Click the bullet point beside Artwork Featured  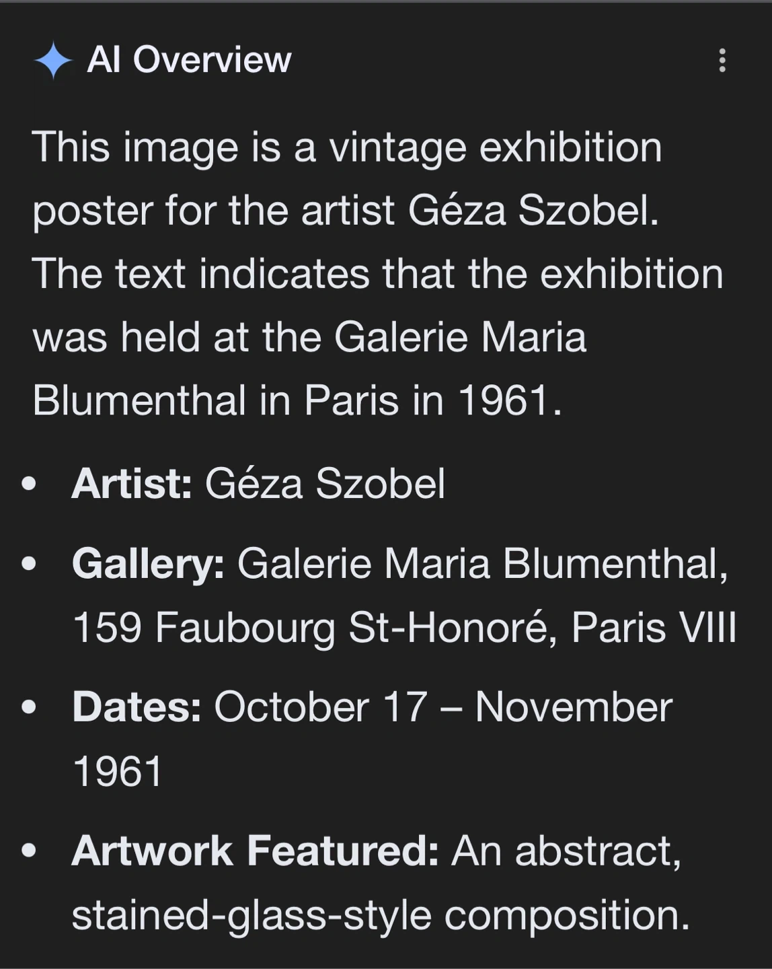29,851
